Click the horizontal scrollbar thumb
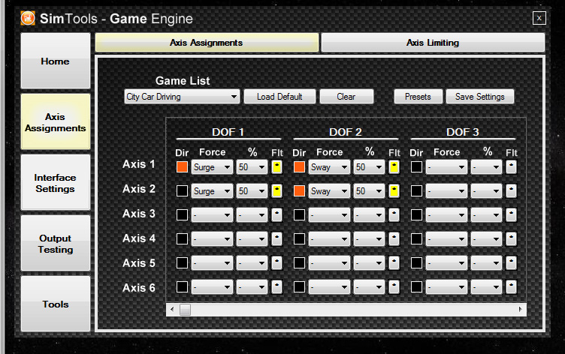The height and width of the screenshot is (354, 565). pyautogui.click(x=186, y=310)
